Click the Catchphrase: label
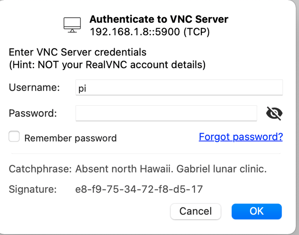Screen dimensions: 299x235 pyautogui.click(x=40, y=169)
